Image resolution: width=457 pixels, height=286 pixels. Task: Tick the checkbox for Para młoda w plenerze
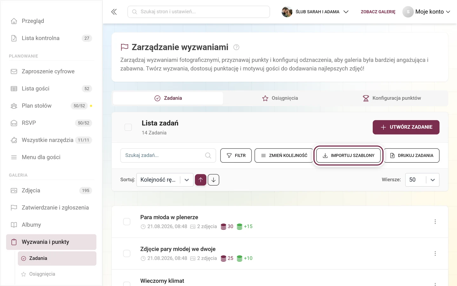pyautogui.click(x=127, y=221)
